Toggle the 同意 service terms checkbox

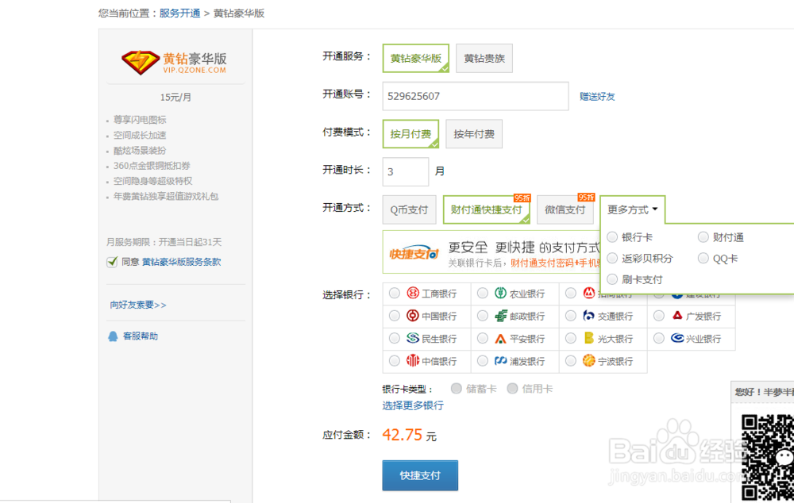[x=112, y=262]
